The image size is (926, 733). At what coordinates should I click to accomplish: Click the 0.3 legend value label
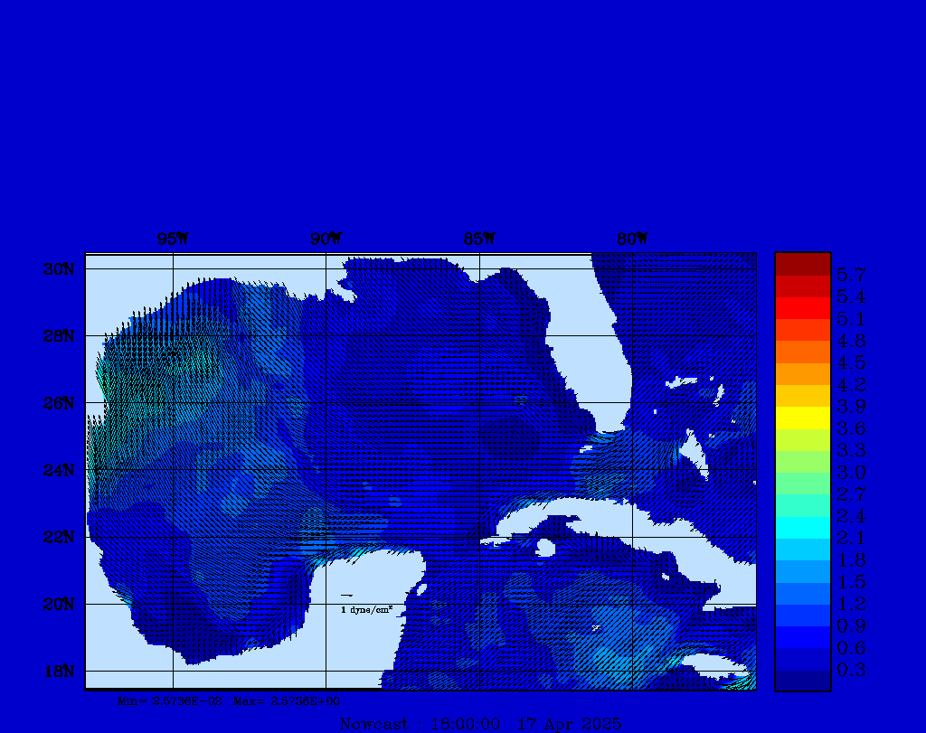(x=851, y=671)
